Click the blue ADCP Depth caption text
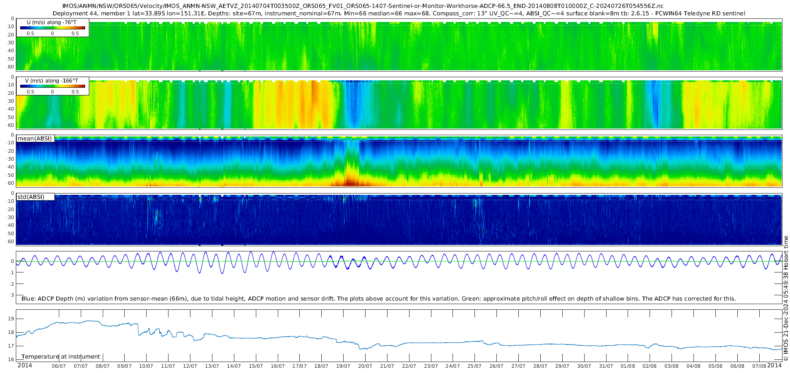The height and width of the screenshot is (373, 790). click(x=378, y=299)
